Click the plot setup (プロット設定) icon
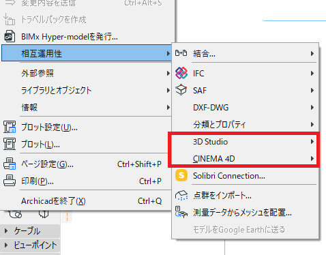This screenshot has height=255, width=326. coord(10,127)
